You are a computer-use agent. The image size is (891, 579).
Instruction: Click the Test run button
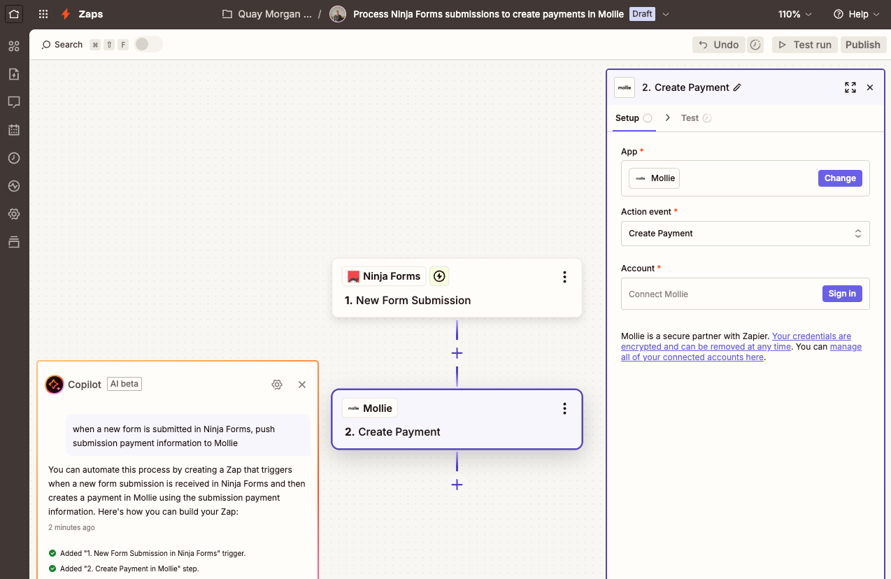805,45
